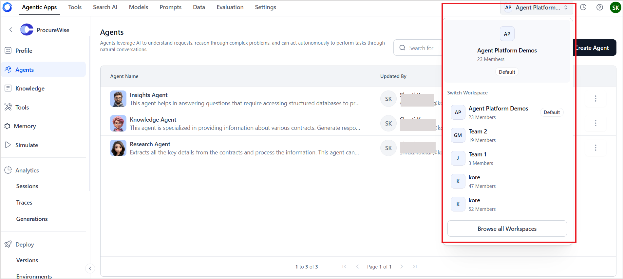Open the SK user profile avatar
Image resolution: width=623 pixels, height=279 pixels.
615,8
